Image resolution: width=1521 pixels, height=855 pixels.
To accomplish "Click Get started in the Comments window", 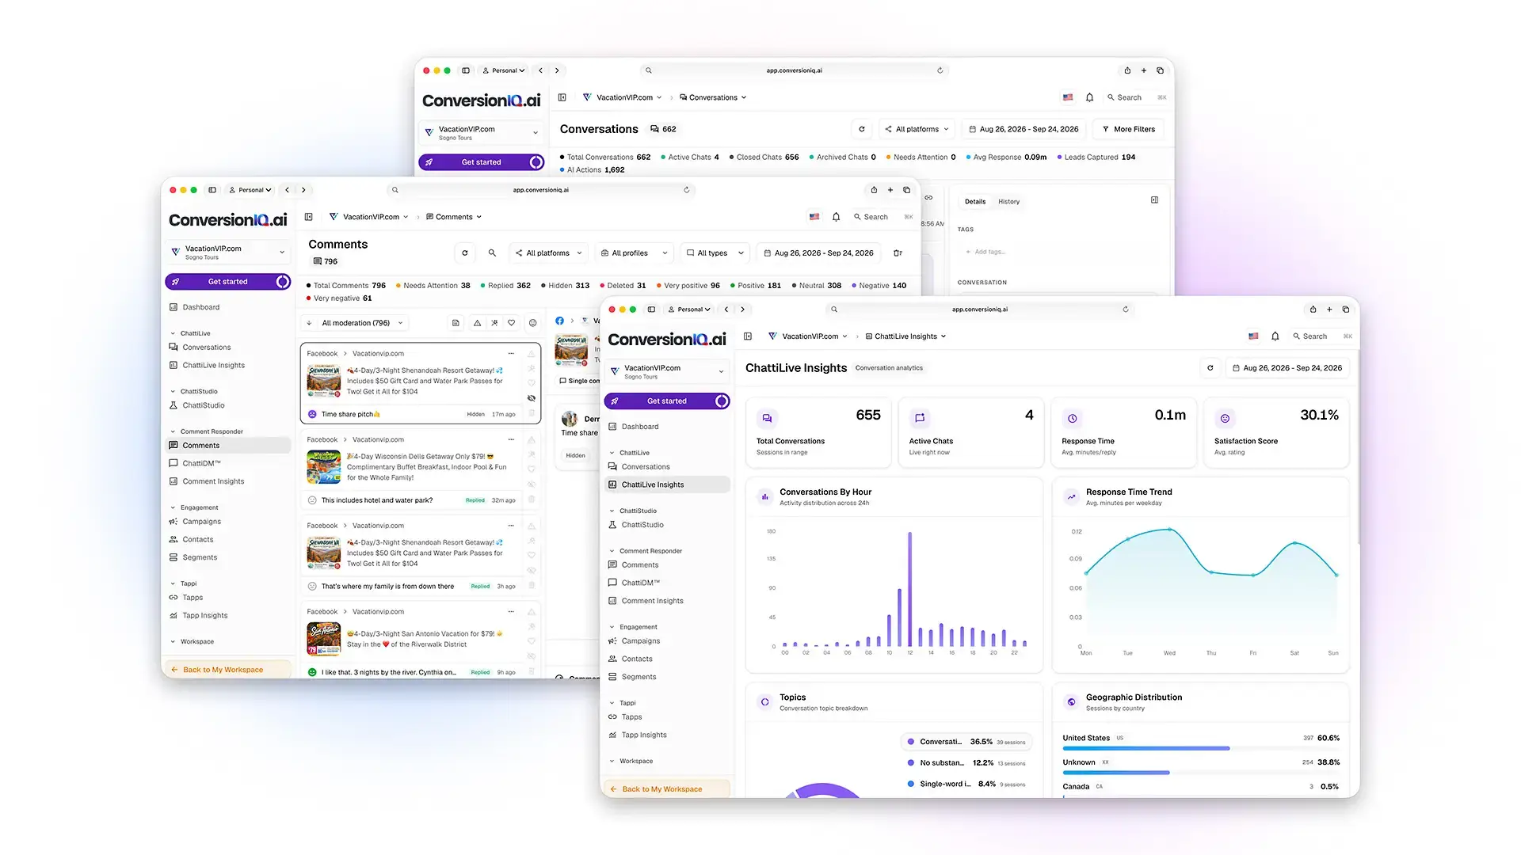I will tap(227, 282).
